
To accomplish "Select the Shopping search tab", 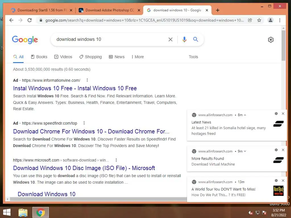I will point(90,57).
